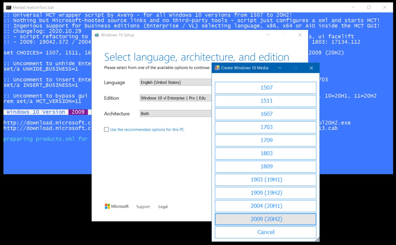The image size is (396, 245).
Task: Click the cmd icon in MediaCreationTool.bat title bar
Action: click(x=9, y=7)
